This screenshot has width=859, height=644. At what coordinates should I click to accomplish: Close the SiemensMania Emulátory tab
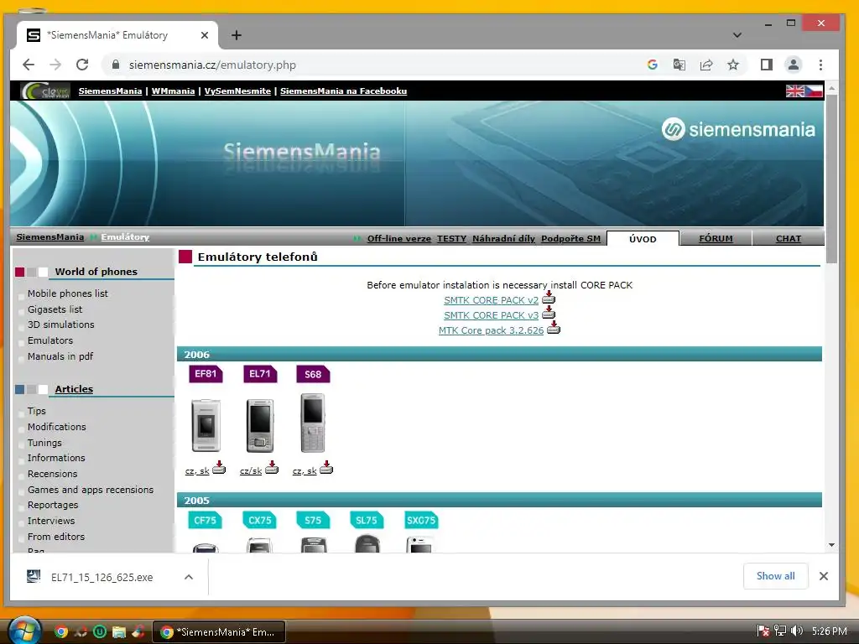tap(205, 35)
